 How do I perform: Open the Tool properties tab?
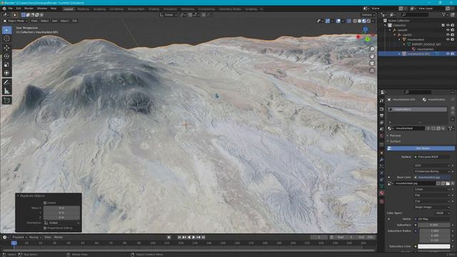coord(381,101)
